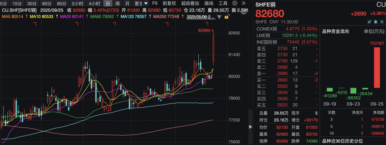Viewport: 386px width, 145px height.
Task: Click the F9 button in toolbar
Action: tap(155, 3)
